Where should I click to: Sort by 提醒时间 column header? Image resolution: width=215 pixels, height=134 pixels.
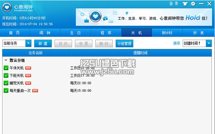click(x=141, y=53)
